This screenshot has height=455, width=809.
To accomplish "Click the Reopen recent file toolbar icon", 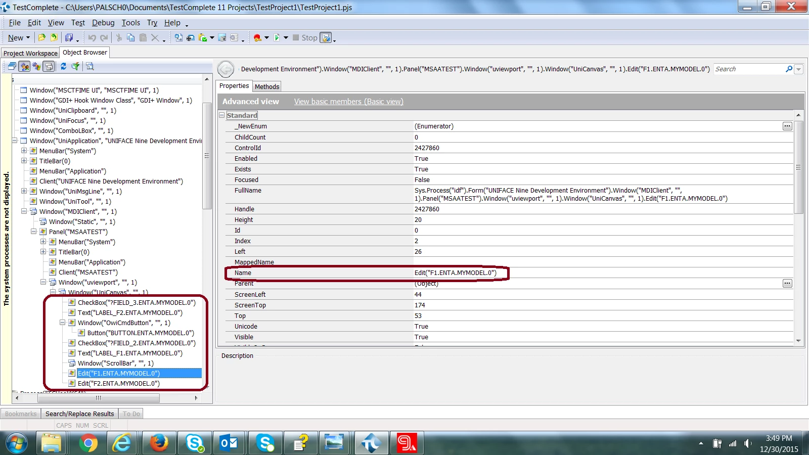I will pos(54,37).
